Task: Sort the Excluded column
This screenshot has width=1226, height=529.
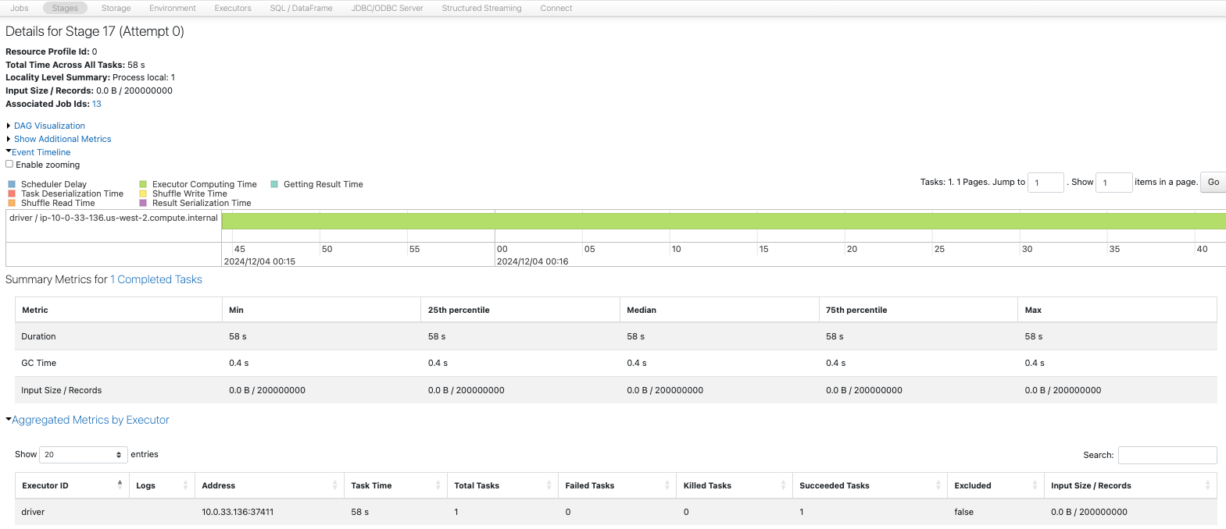Action: pyautogui.click(x=995, y=485)
